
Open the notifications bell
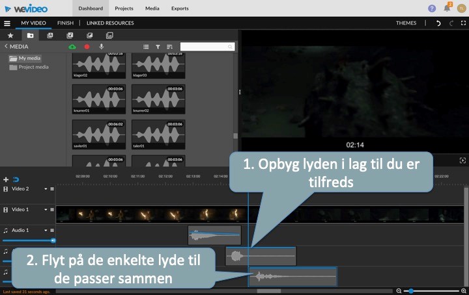[447, 8]
